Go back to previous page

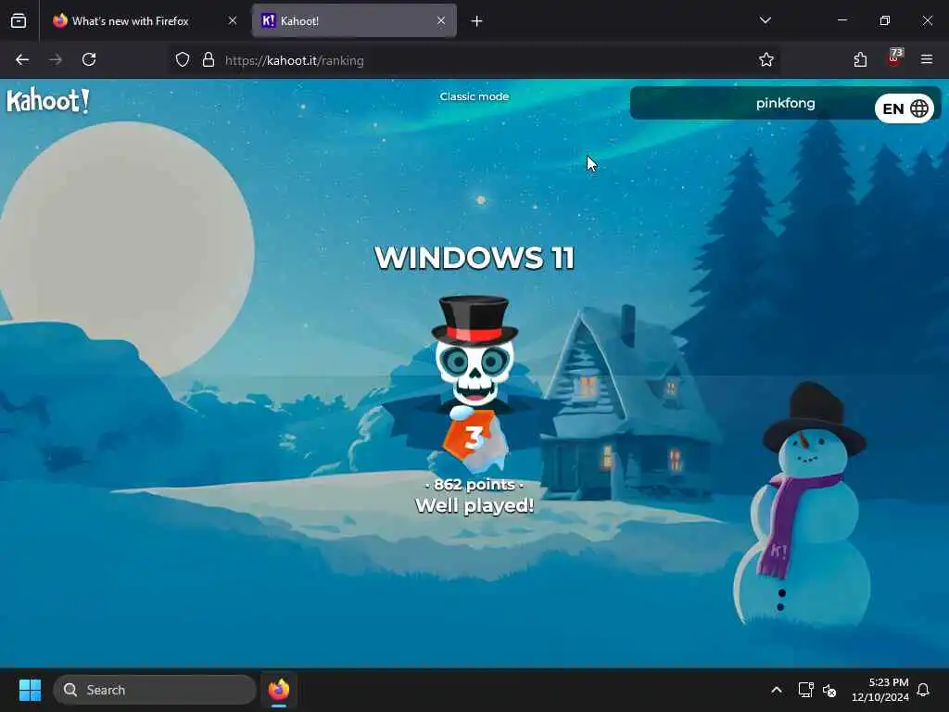pos(22,60)
